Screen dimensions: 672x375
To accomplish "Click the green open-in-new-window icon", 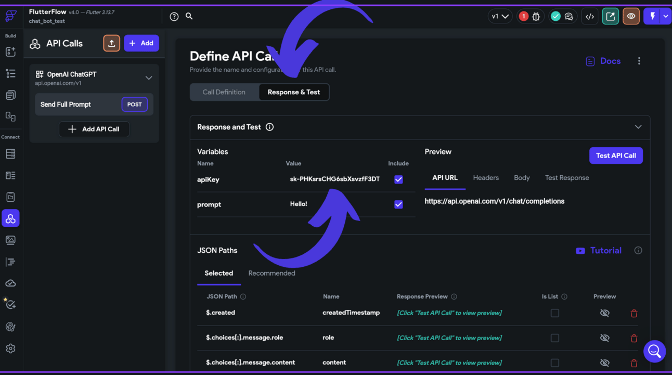I will tap(611, 17).
